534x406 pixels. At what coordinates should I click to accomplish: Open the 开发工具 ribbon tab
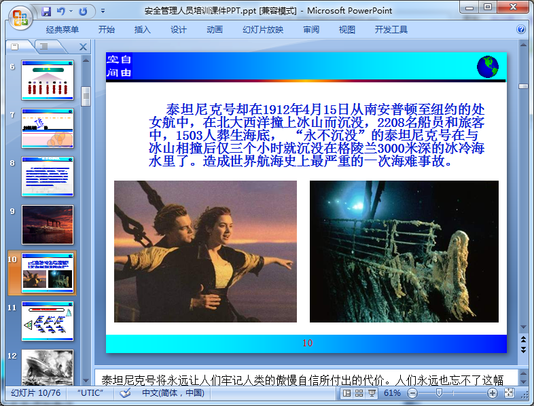tap(391, 30)
